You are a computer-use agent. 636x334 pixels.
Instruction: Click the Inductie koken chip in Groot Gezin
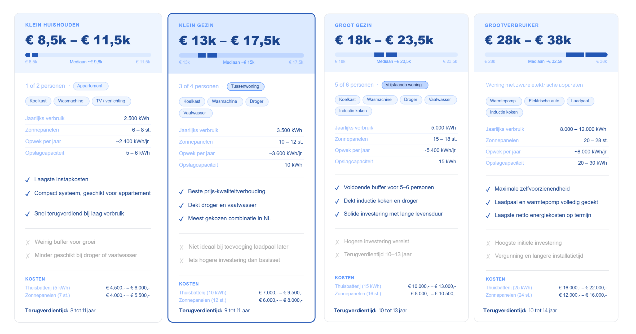click(x=353, y=111)
